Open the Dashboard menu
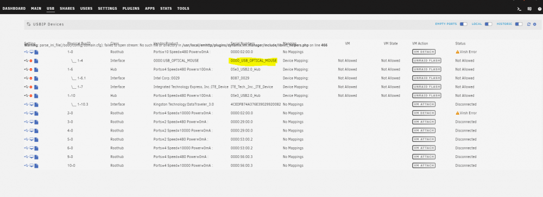543x197 pixels. pyautogui.click(x=14, y=8)
